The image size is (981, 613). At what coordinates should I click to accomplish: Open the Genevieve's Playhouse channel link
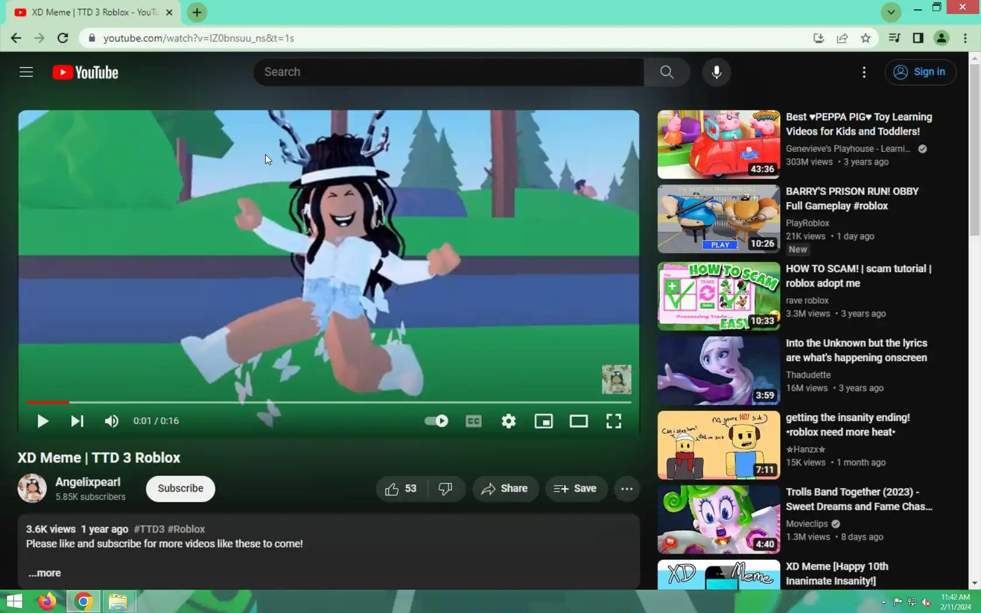(848, 149)
